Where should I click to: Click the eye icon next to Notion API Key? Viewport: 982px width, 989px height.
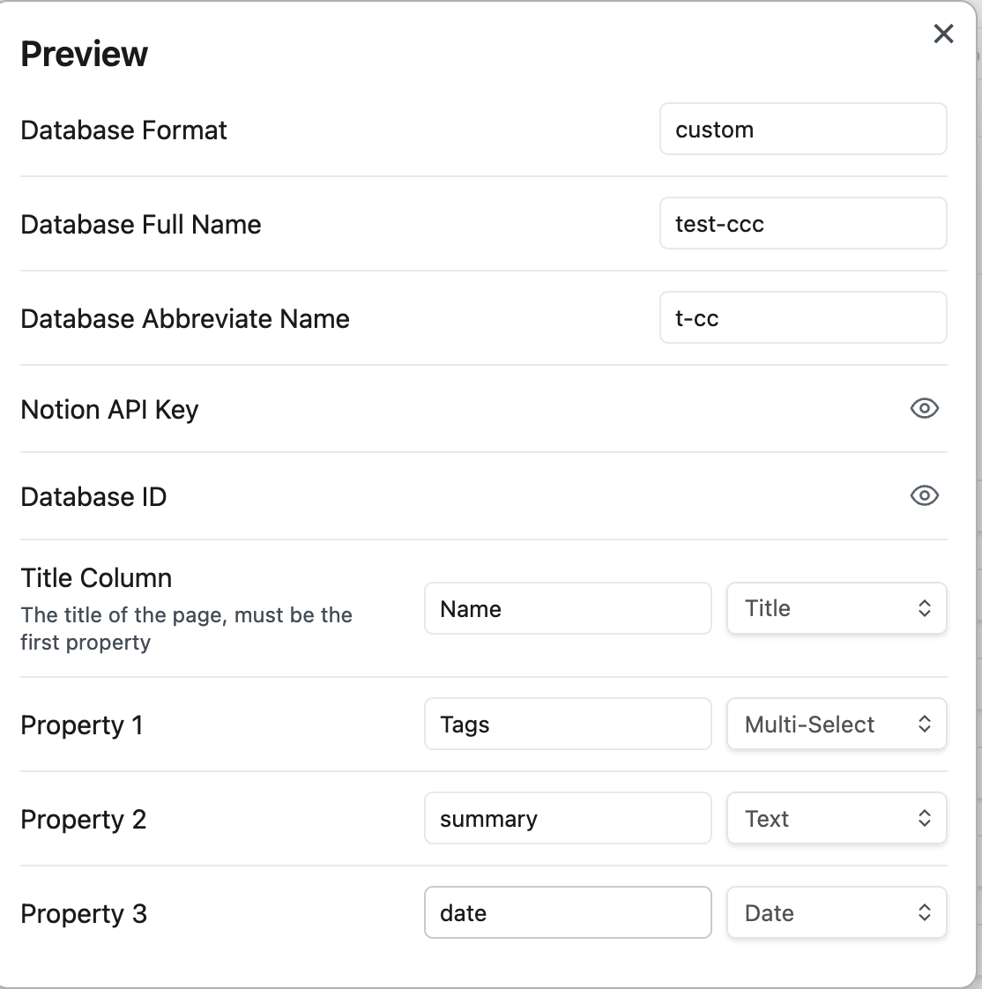pos(924,408)
